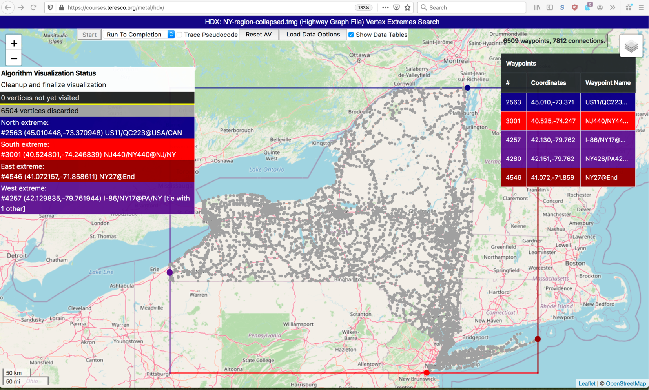This screenshot has height=390, width=649.
Task: Click the Reset AV button
Action: (x=259, y=35)
